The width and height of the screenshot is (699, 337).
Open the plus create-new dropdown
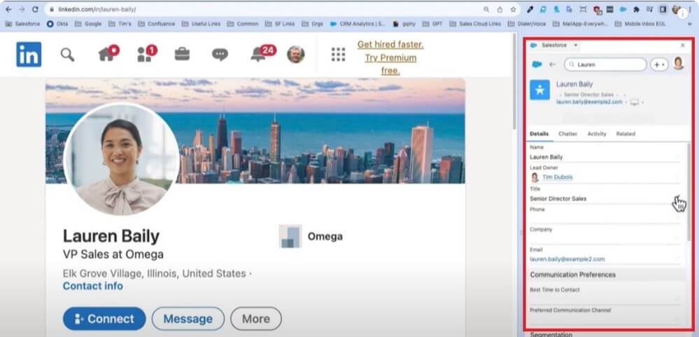(658, 64)
